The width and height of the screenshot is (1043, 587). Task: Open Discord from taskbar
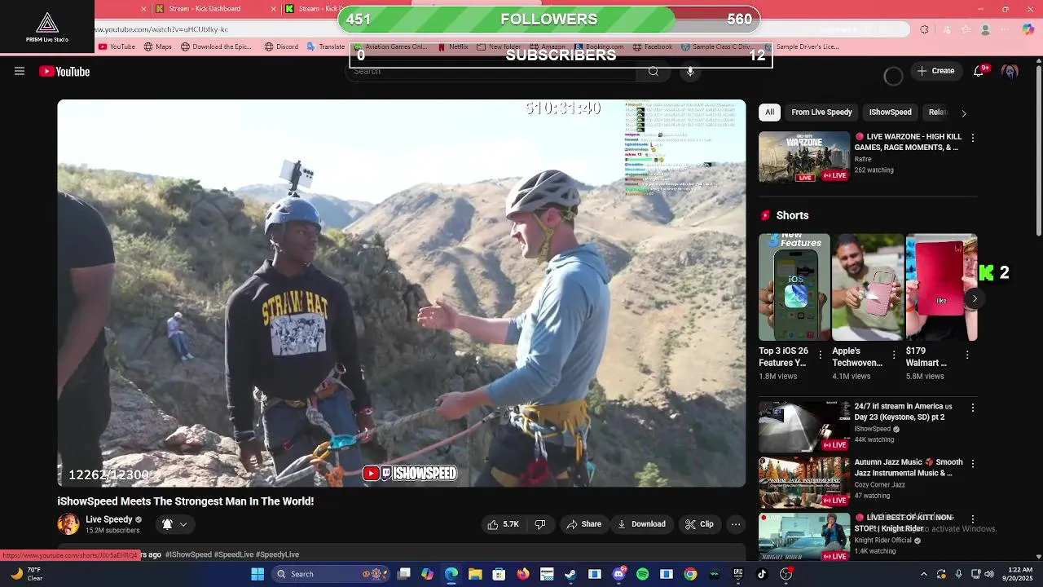(x=618, y=574)
